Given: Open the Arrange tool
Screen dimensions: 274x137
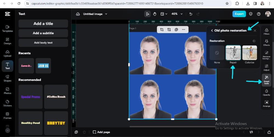Looking at the screenshot, I should (x=267, y=104).
